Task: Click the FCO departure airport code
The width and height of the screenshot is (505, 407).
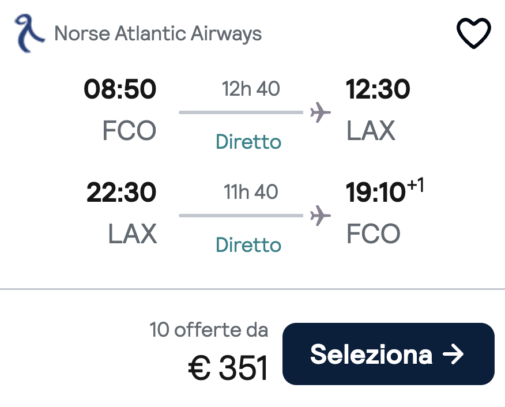Action: point(130,130)
